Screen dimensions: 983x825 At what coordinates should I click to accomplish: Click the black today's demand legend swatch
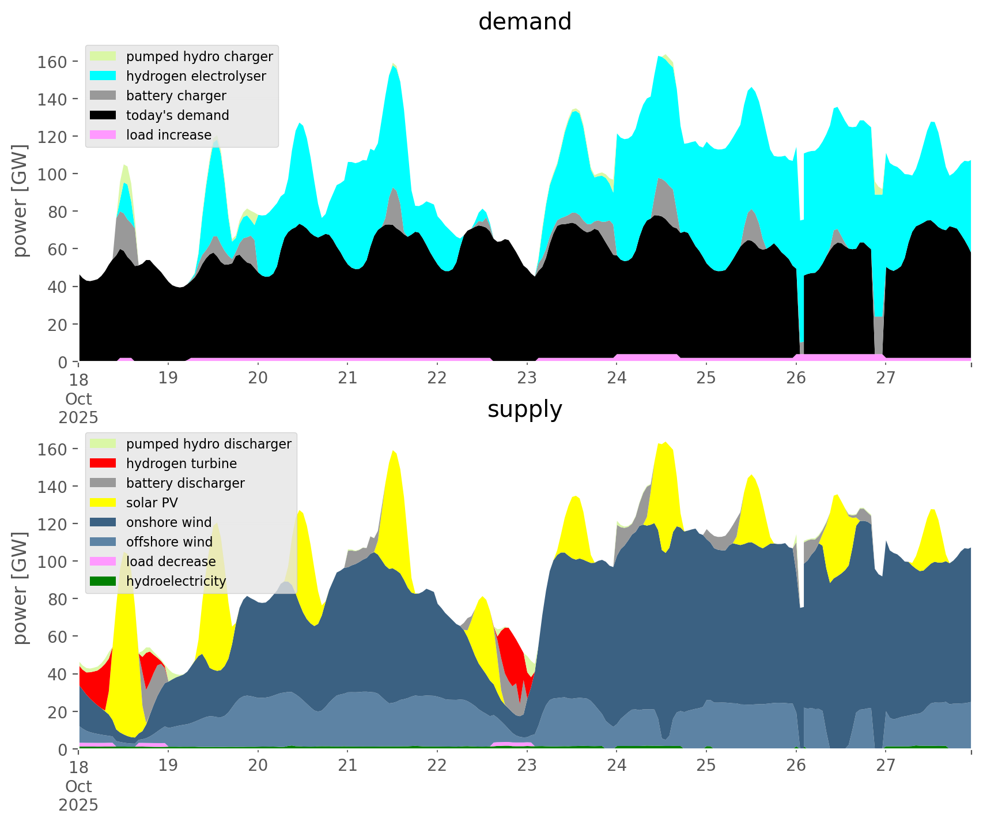click(x=104, y=115)
